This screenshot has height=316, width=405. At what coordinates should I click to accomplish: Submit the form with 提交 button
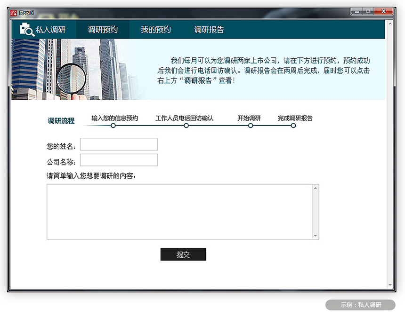pyautogui.click(x=183, y=254)
